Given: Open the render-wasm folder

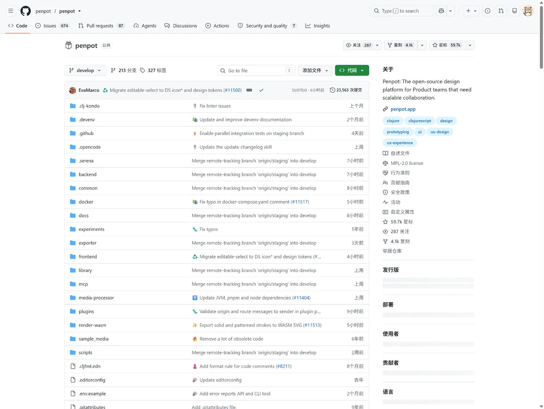Looking at the screenshot, I should pos(92,325).
